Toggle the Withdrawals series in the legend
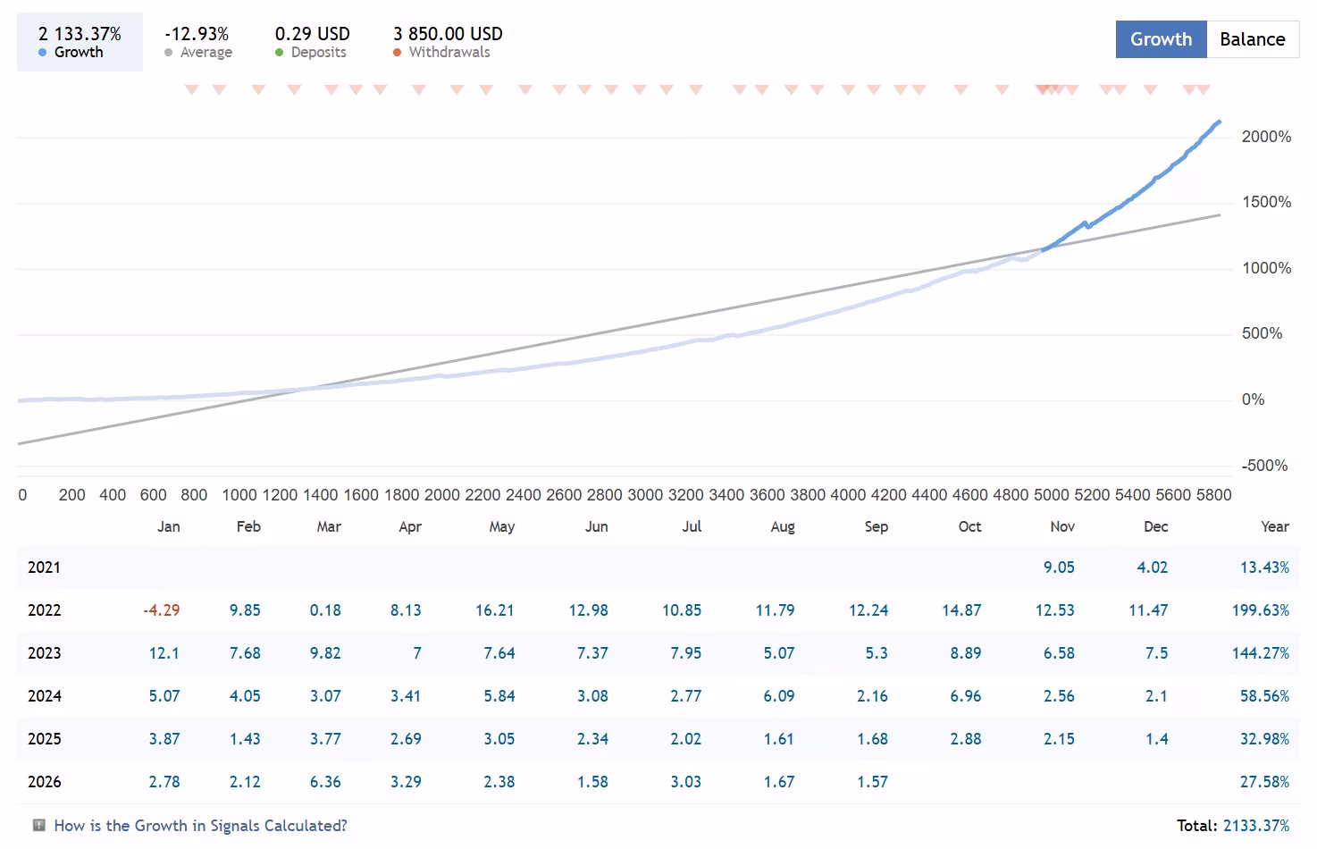1317x849 pixels. 448,42
